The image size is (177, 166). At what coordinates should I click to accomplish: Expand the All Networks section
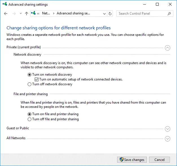click(x=167, y=139)
